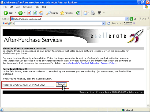Open the Edit button dropdown arrow

pos(104,13)
